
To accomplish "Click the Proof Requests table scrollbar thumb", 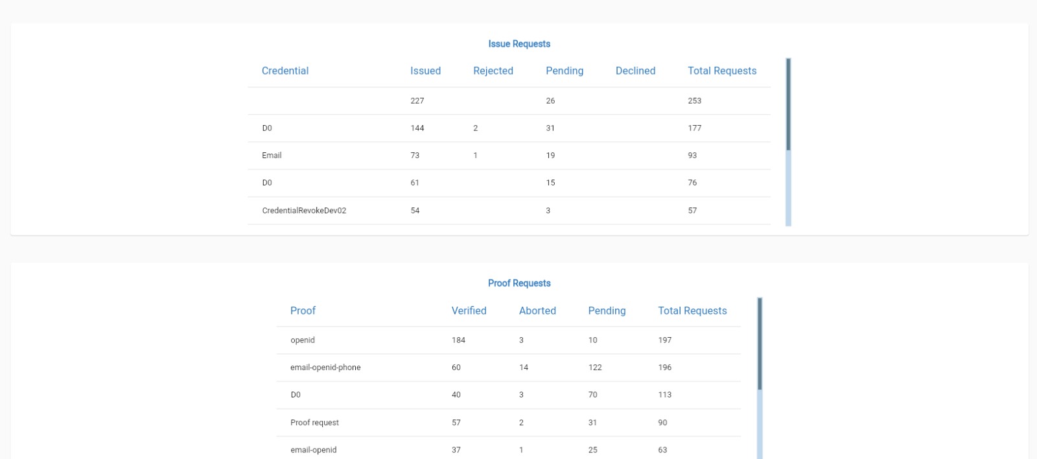I will coord(760,344).
